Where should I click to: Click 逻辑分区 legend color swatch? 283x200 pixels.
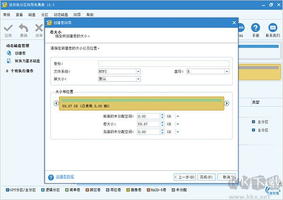click(x=43, y=190)
